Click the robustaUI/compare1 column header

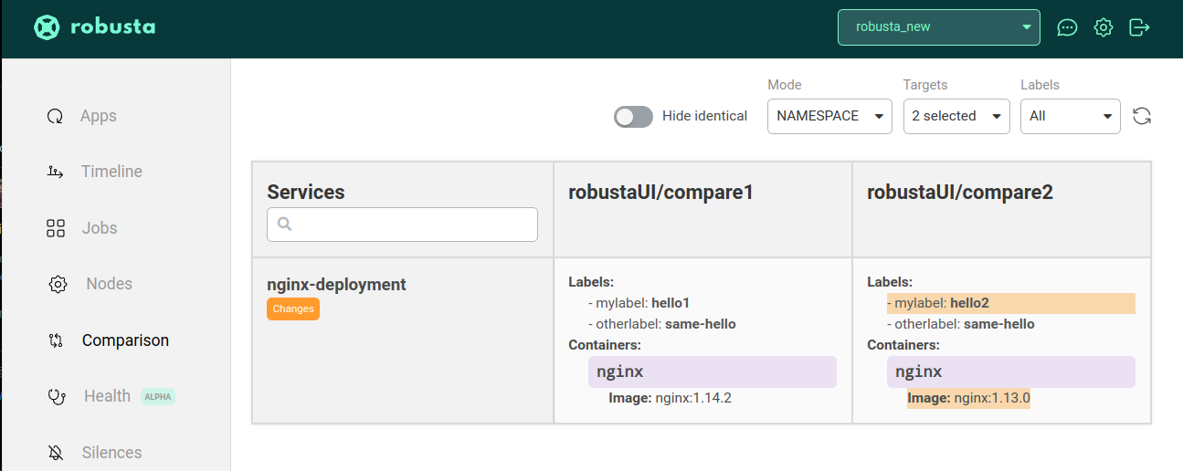(660, 192)
